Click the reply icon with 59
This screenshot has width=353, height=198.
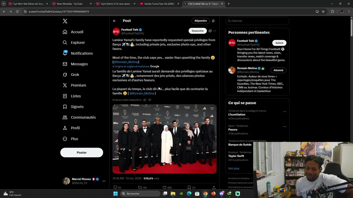coord(117,188)
